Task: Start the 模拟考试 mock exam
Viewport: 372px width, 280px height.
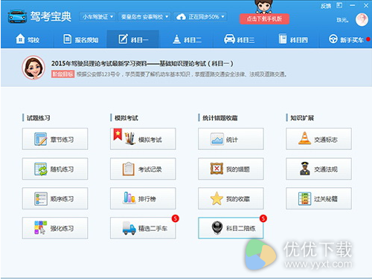Action: (143, 139)
